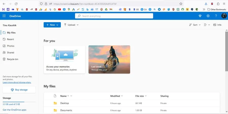Screen dimensions: 228x114
Task: Open the Other Bookmarks folder
Action: pos(217,9)
